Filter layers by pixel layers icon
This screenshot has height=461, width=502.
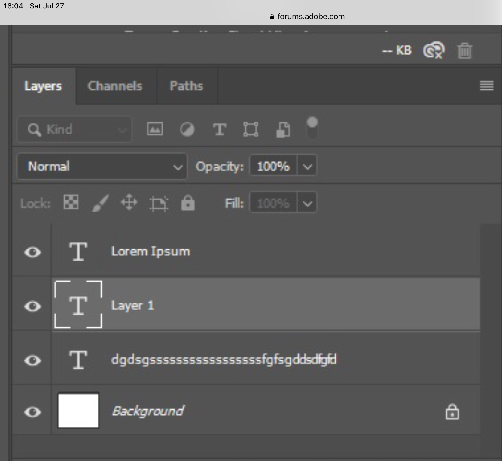click(155, 129)
